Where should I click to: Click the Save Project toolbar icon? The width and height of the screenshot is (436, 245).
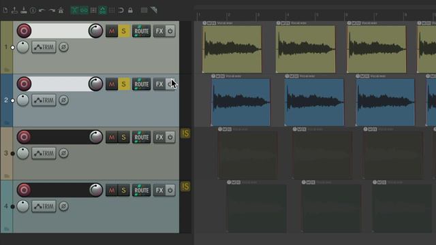[24, 11]
